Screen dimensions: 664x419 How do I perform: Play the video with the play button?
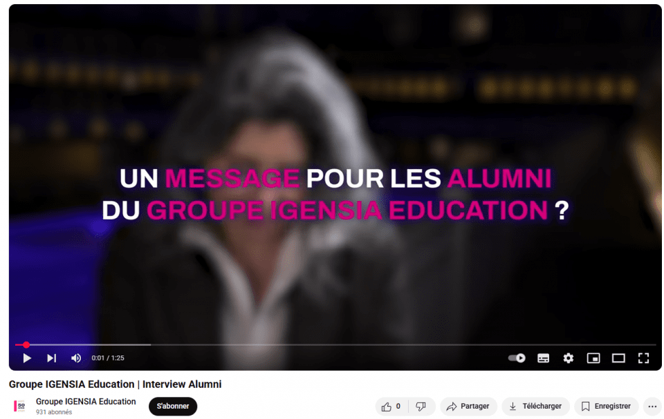click(27, 358)
